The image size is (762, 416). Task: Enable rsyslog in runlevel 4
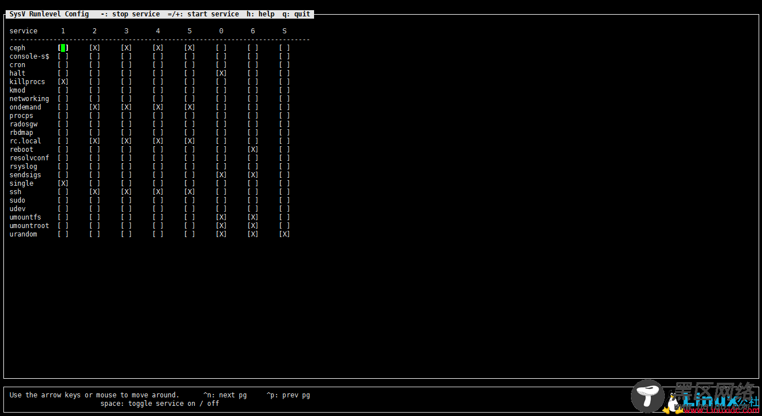pos(158,167)
